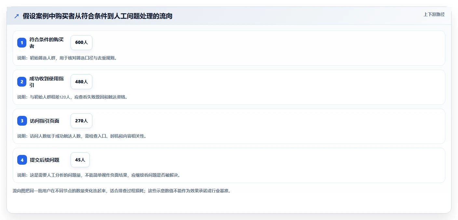Click the arrow icon beside the flow title
Viewport: 458px width, 220px height.
coord(17,16)
